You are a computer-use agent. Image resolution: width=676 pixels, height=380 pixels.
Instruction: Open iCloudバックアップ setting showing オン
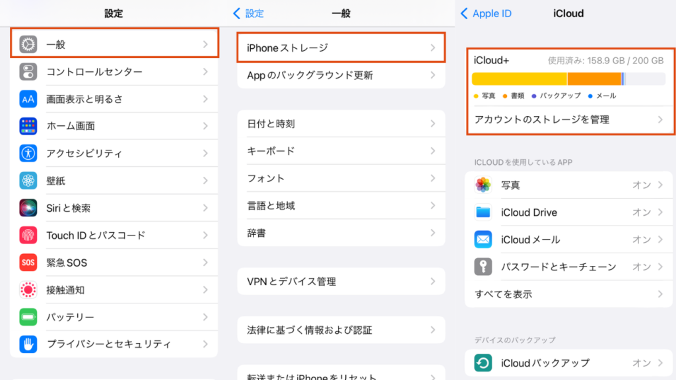point(568,363)
